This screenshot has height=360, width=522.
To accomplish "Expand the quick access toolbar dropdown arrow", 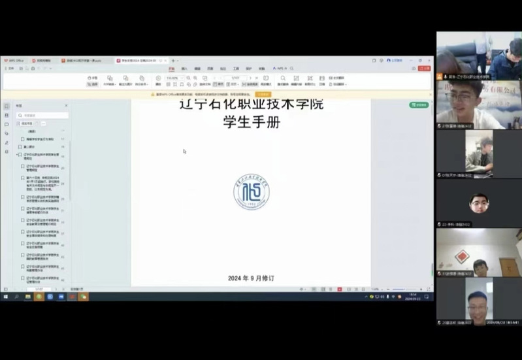I will 50,69.
